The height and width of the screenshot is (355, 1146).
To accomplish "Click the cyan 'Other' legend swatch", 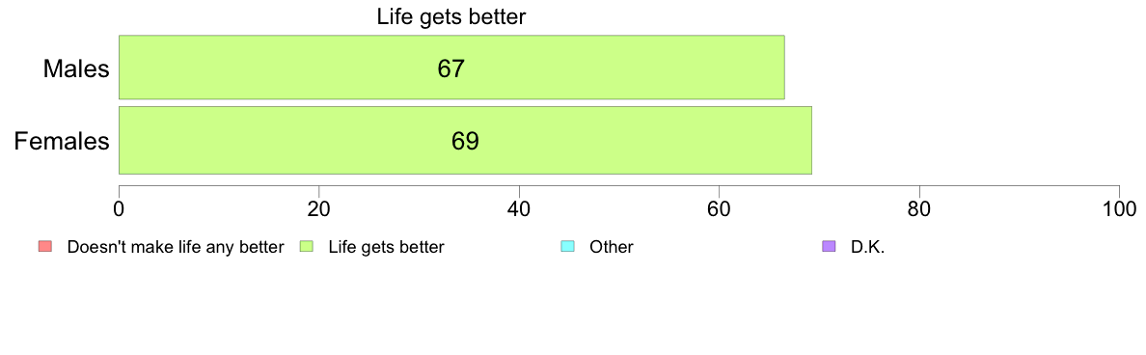I will 568,247.
